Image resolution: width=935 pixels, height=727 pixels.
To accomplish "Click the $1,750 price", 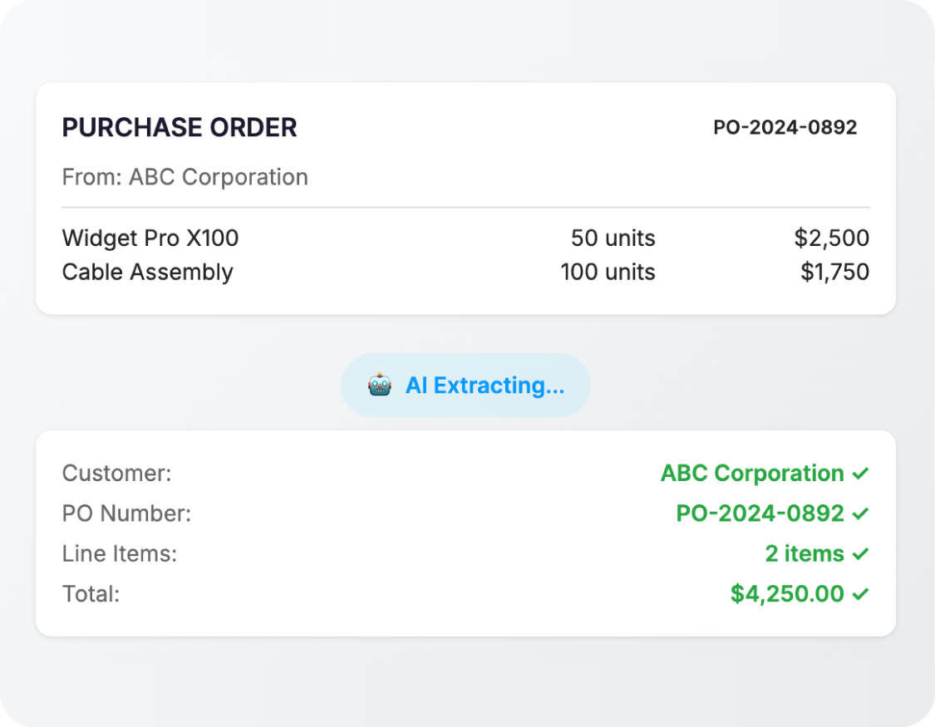I will coord(834,272).
